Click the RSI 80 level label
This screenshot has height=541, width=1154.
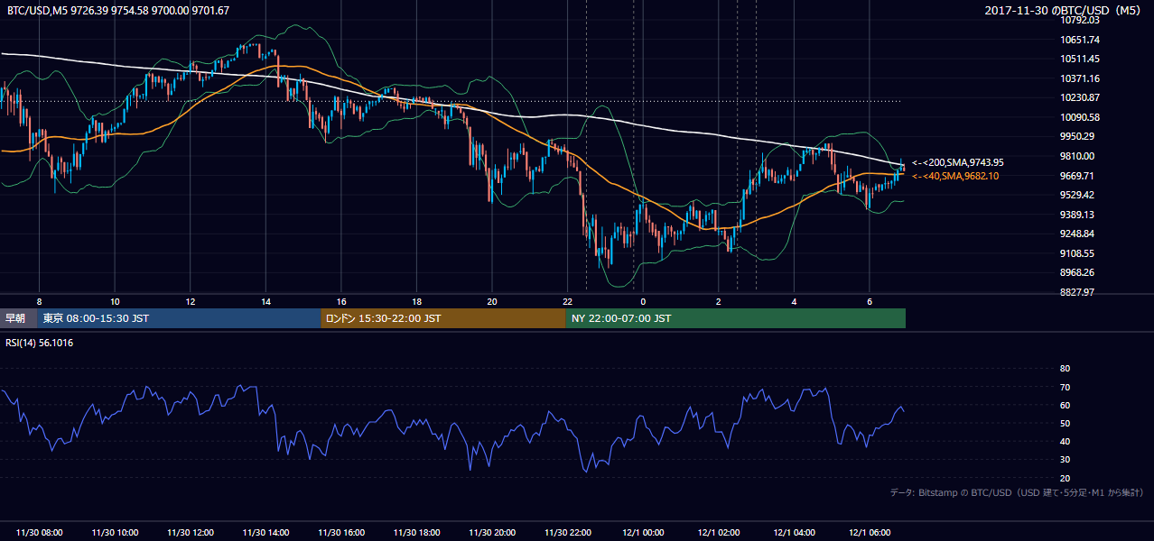pyautogui.click(x=1065, y=369)
